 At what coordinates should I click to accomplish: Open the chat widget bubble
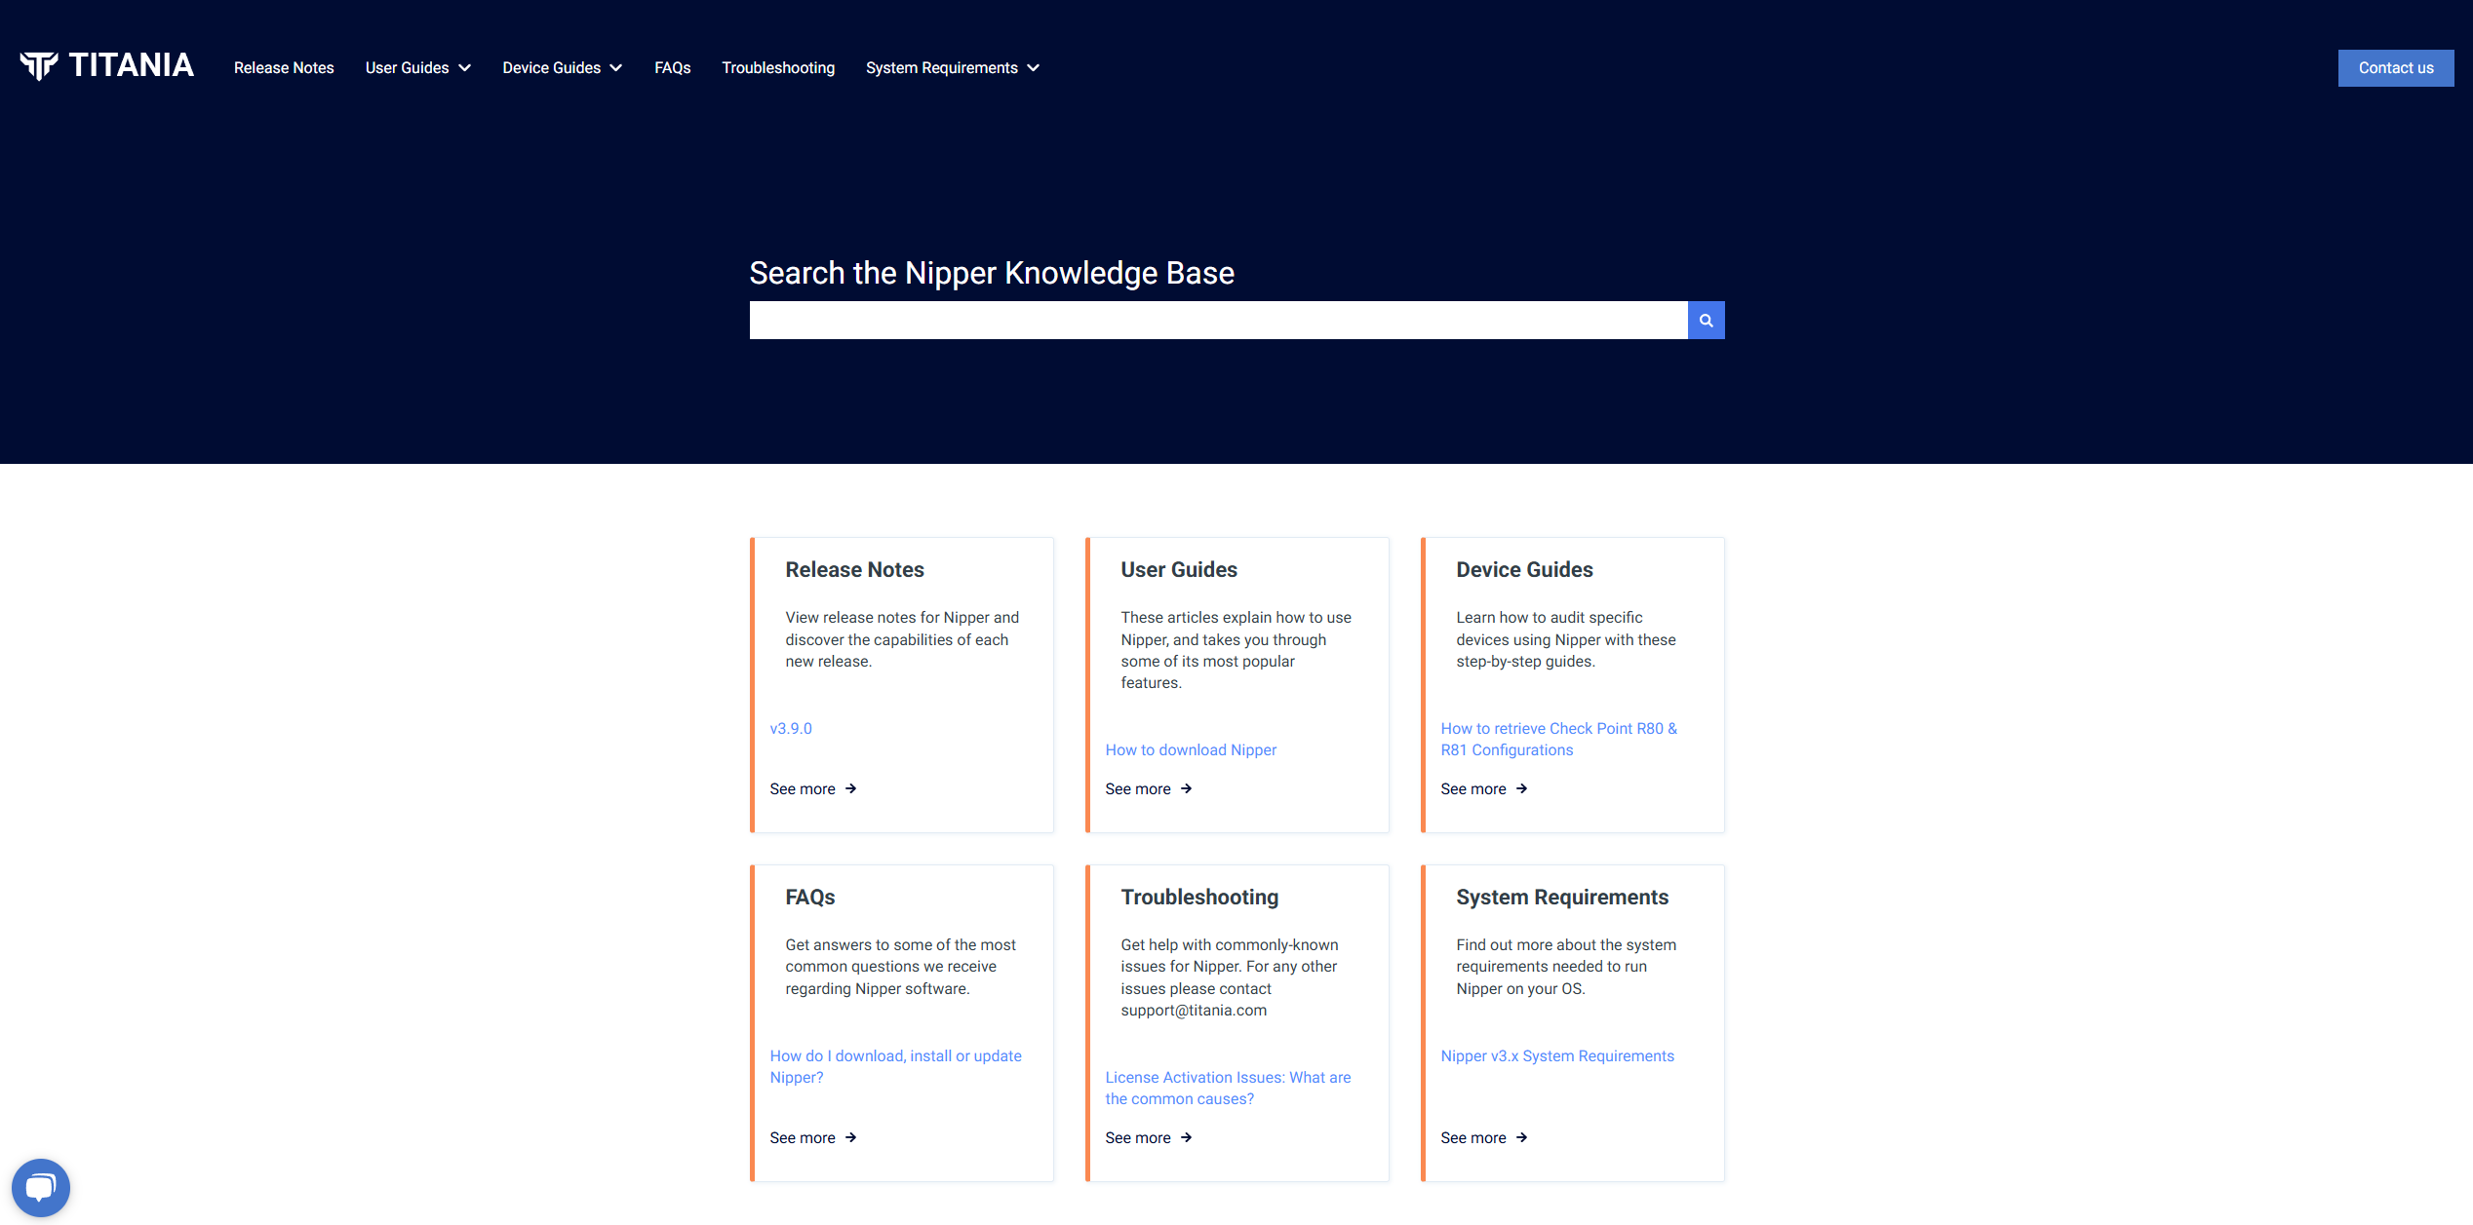click(41, 1187)
